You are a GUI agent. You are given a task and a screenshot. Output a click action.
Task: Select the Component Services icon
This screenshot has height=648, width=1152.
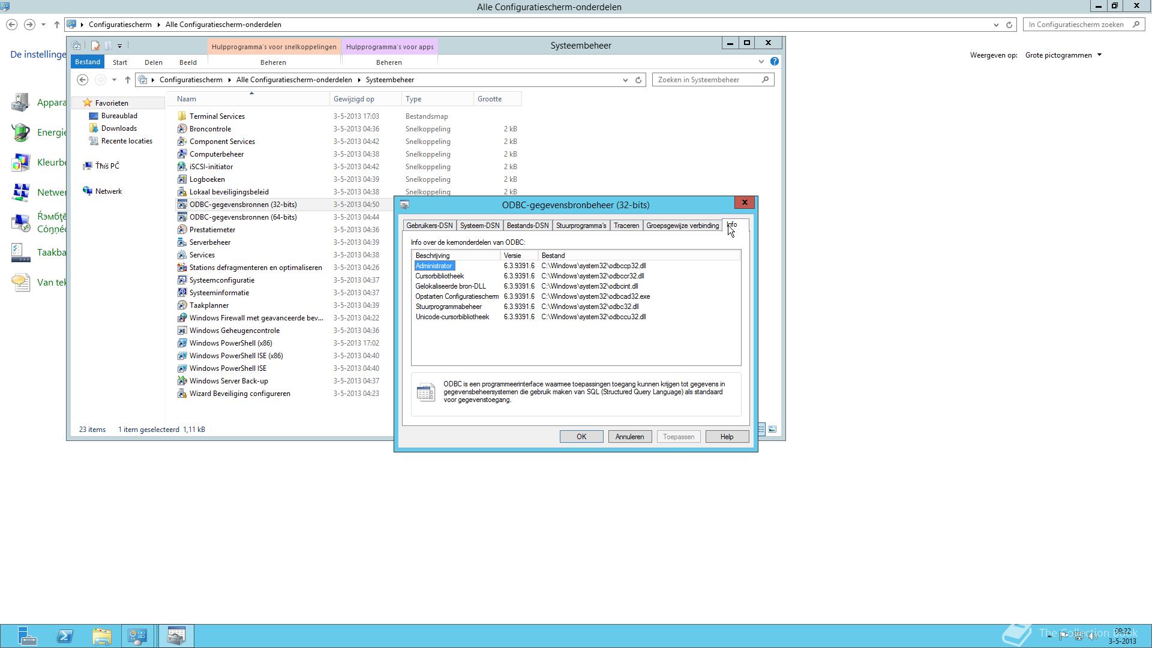(182, 142)
